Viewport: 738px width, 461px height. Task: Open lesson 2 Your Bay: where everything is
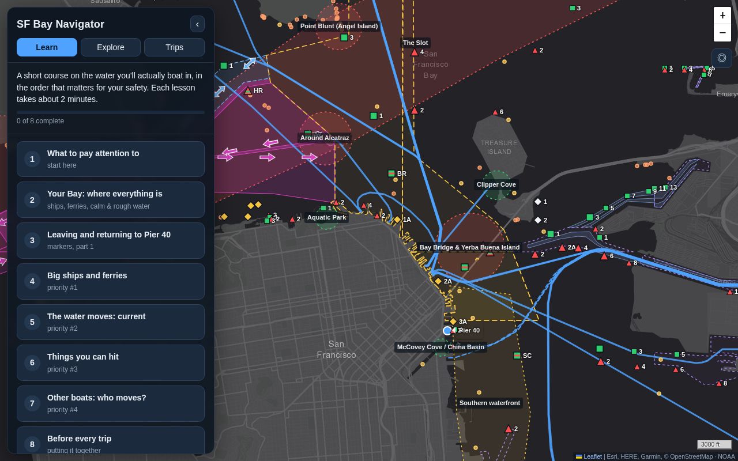111,200
